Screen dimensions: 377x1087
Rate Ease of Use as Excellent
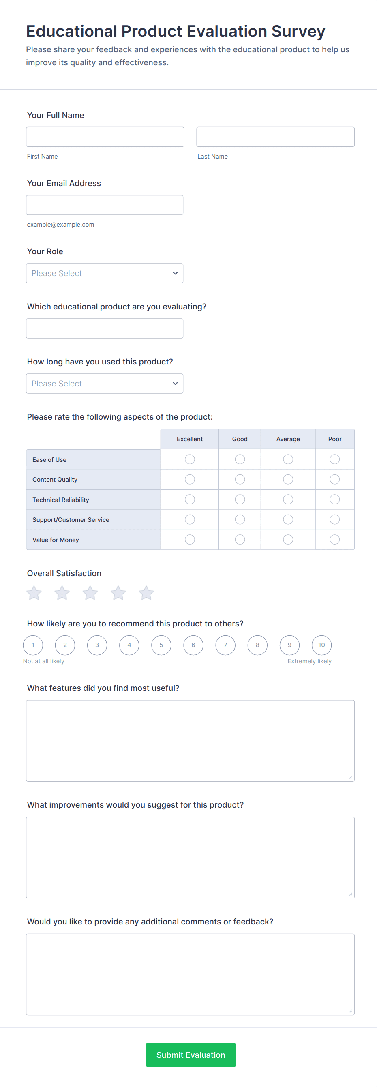[x=190, y=459]
